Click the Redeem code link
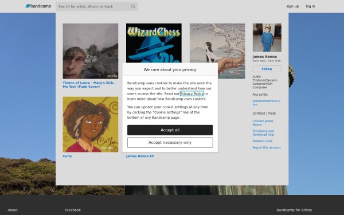Image resolution: width=344 pixels, height=215 pixels. click(262, 141)
